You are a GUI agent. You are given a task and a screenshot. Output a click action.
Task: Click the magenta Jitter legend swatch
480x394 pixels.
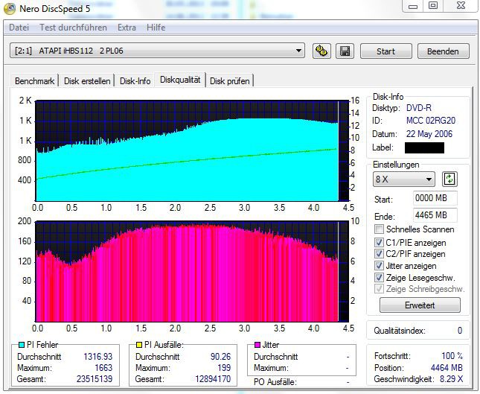[x=257, y=345]
